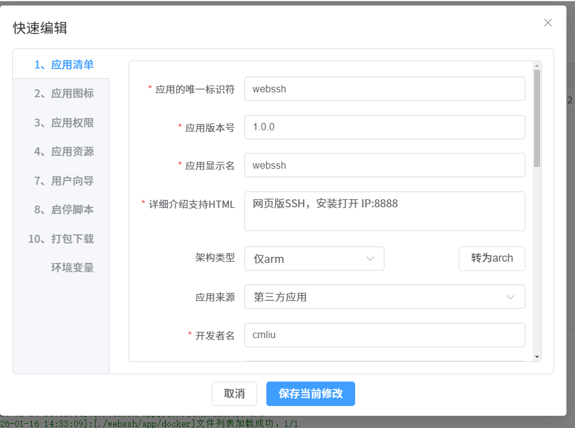Switch to the 1、应用清单 tab
The height and width of the screenshot is (428, 575).
click(64, 65)
